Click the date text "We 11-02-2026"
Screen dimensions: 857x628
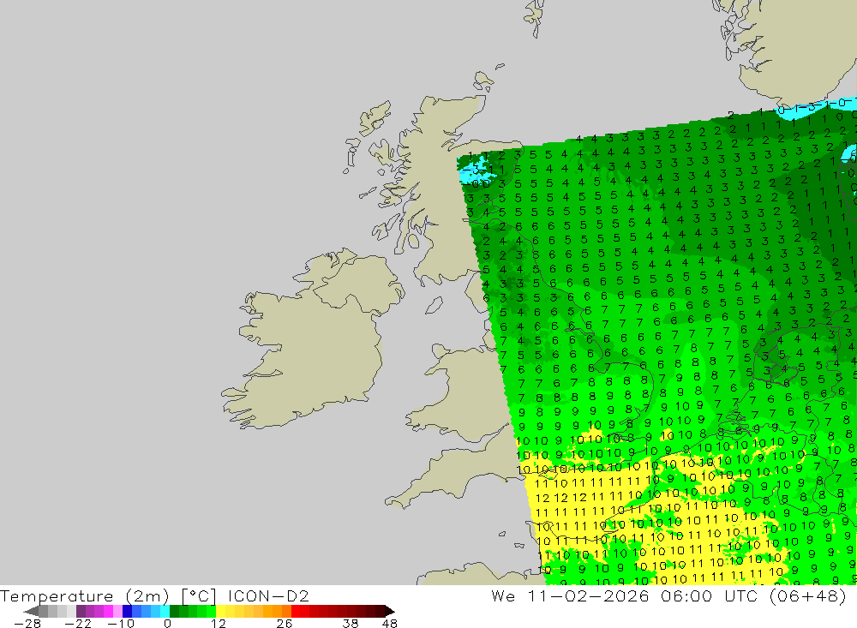[570, 595]
